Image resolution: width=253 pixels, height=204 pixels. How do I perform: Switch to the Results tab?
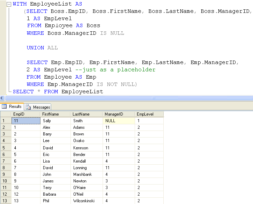[x=12, y=107]
